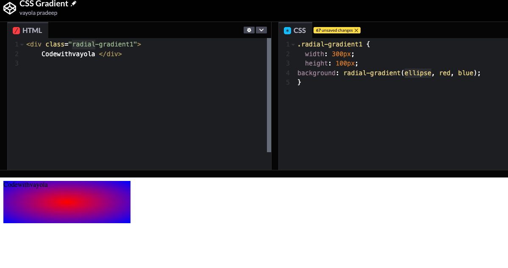Click the red HTML slash icon

tap(16, 31)
